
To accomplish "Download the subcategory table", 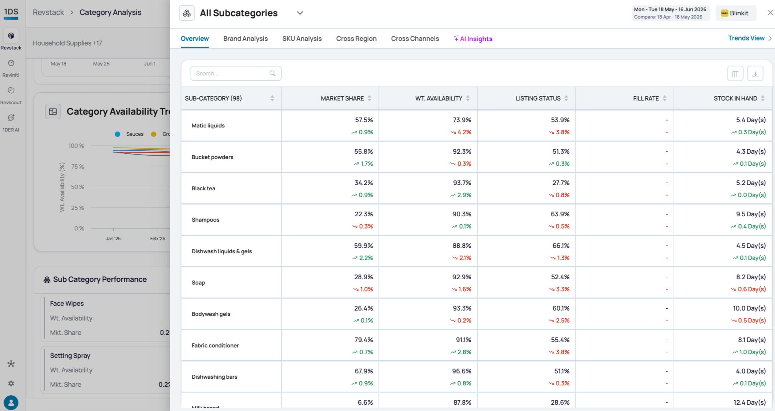I will coord(755,74).
